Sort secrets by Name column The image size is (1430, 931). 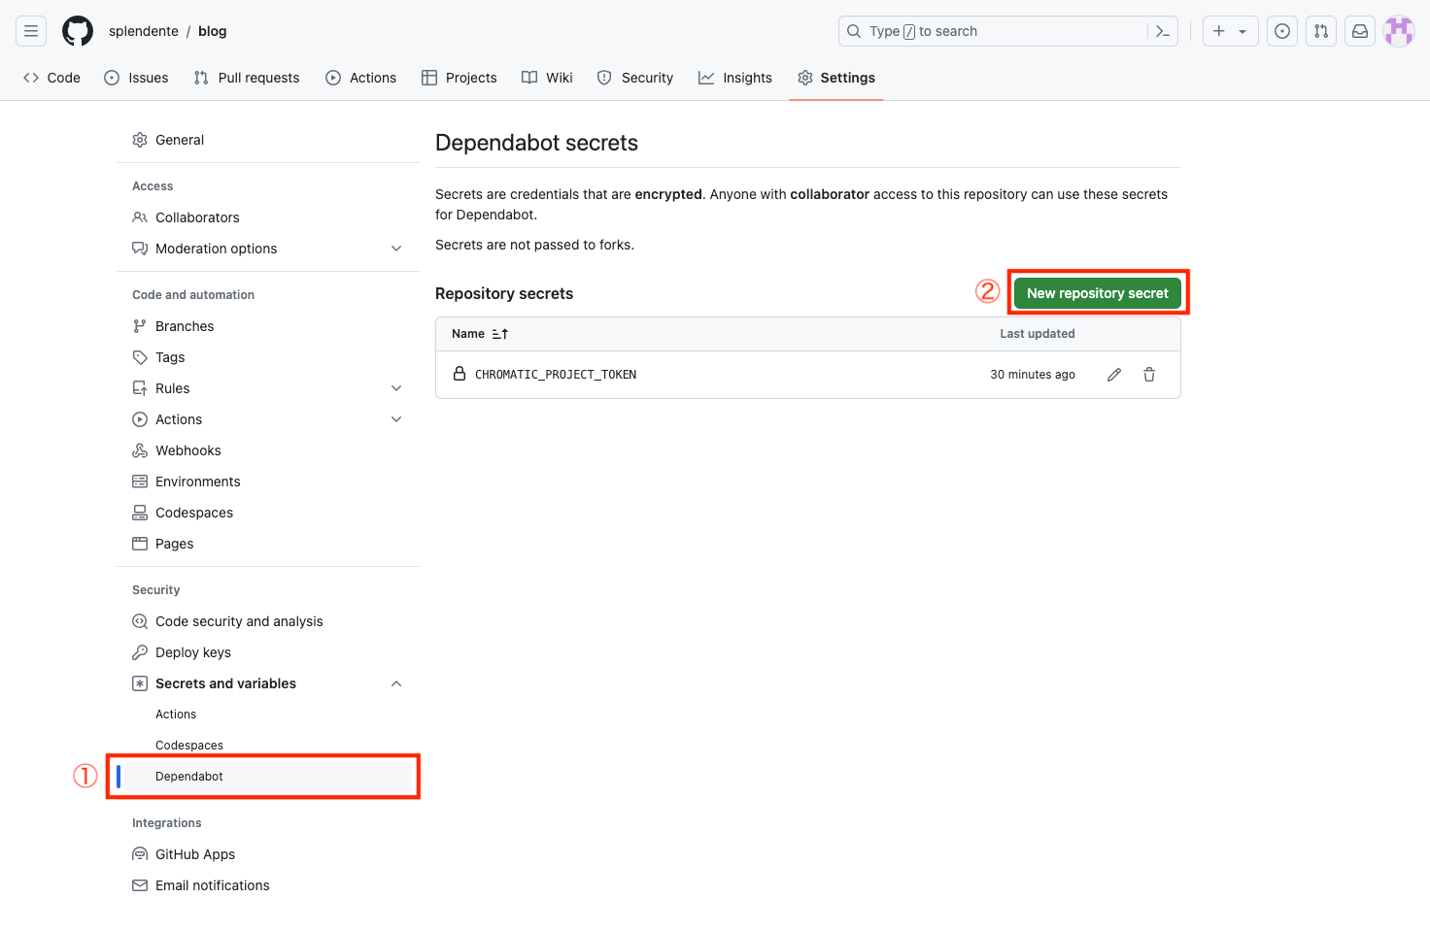point(480,334)
